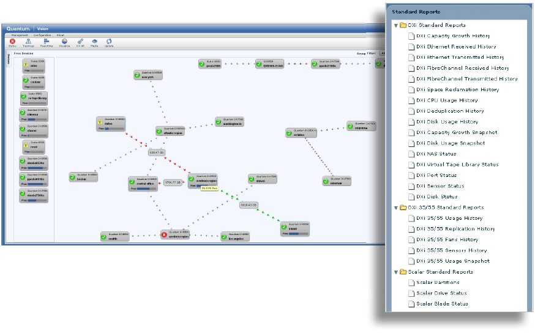Collapse the DXi Standard Reports folder

pyautogui.click(x=396, y=25)
